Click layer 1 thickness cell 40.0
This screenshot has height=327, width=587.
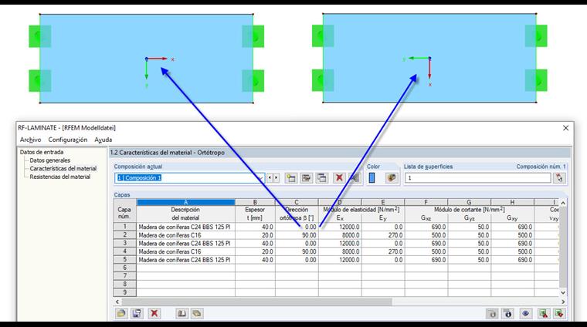[x=255, y=227]
